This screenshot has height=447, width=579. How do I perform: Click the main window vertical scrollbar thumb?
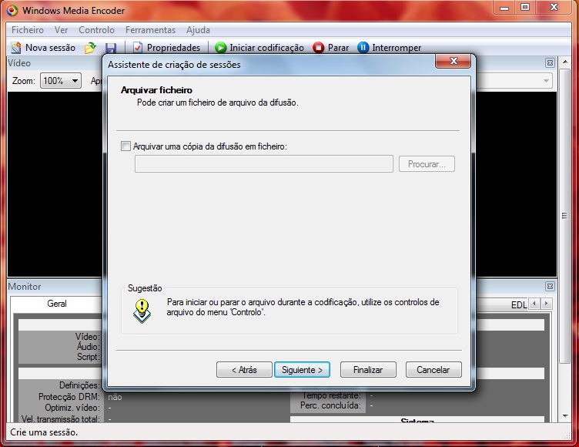point(565,216)
